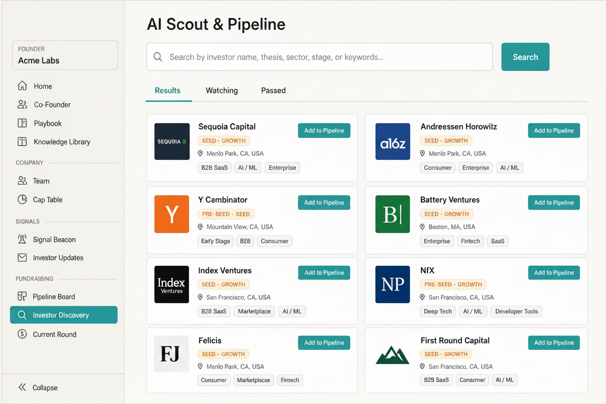Click Y Combinator location pin icon
Image resolution: width=606 pixels, height=404 pixels.
pyautogui.click(x=201, y=227)
